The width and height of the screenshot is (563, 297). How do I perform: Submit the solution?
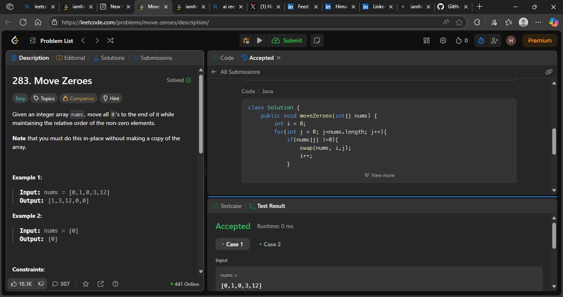coord(287,41)
